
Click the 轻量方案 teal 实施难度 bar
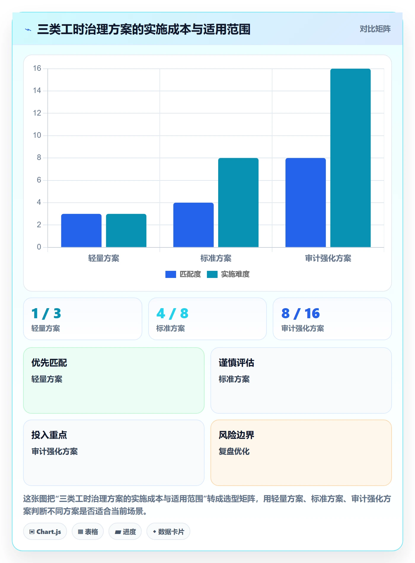pyautogui.click(x=126, y=231)
